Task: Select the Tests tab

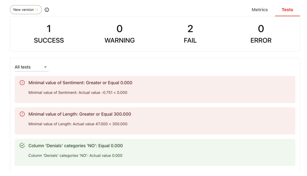Action: pyautogui.click(x=287, y=10)
